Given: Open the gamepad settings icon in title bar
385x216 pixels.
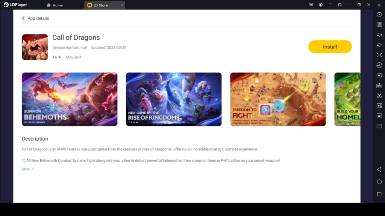Looking at the screenshot, I should (x=311, y=5).
